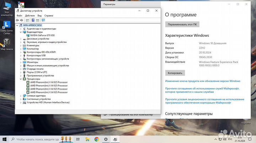
Task: Expand the Порты (COM и LPT) node
Action: pos(21,72)
